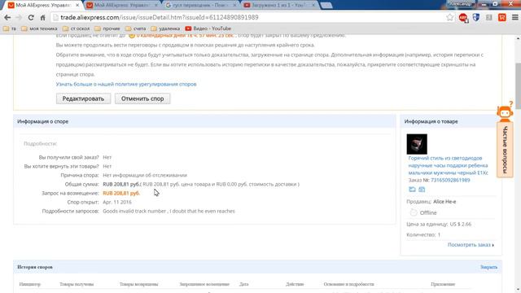
Task: Open the 'тв' bookmarks folder
Action: pyautogui.click(x=10, y=28)
